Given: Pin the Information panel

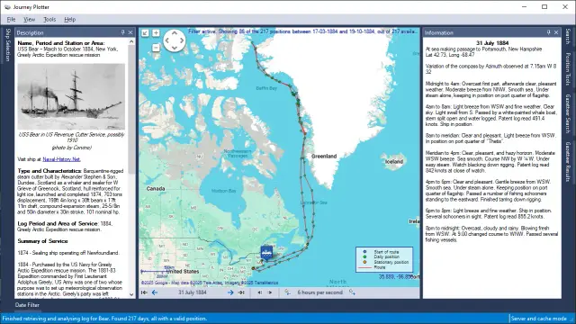Looking at the screenshot, I should (549, 32).
